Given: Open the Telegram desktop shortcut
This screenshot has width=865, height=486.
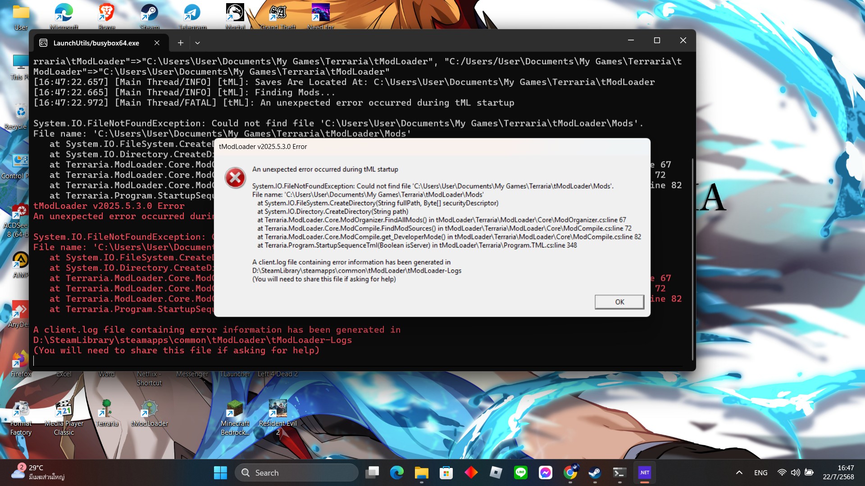Looking at the screenshot, I should [x=192, y=17].
